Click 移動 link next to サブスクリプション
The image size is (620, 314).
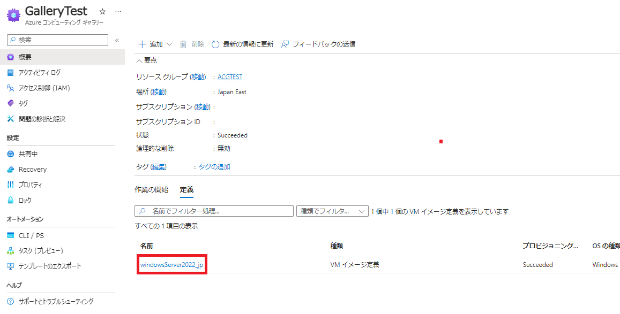pos(203,107)
